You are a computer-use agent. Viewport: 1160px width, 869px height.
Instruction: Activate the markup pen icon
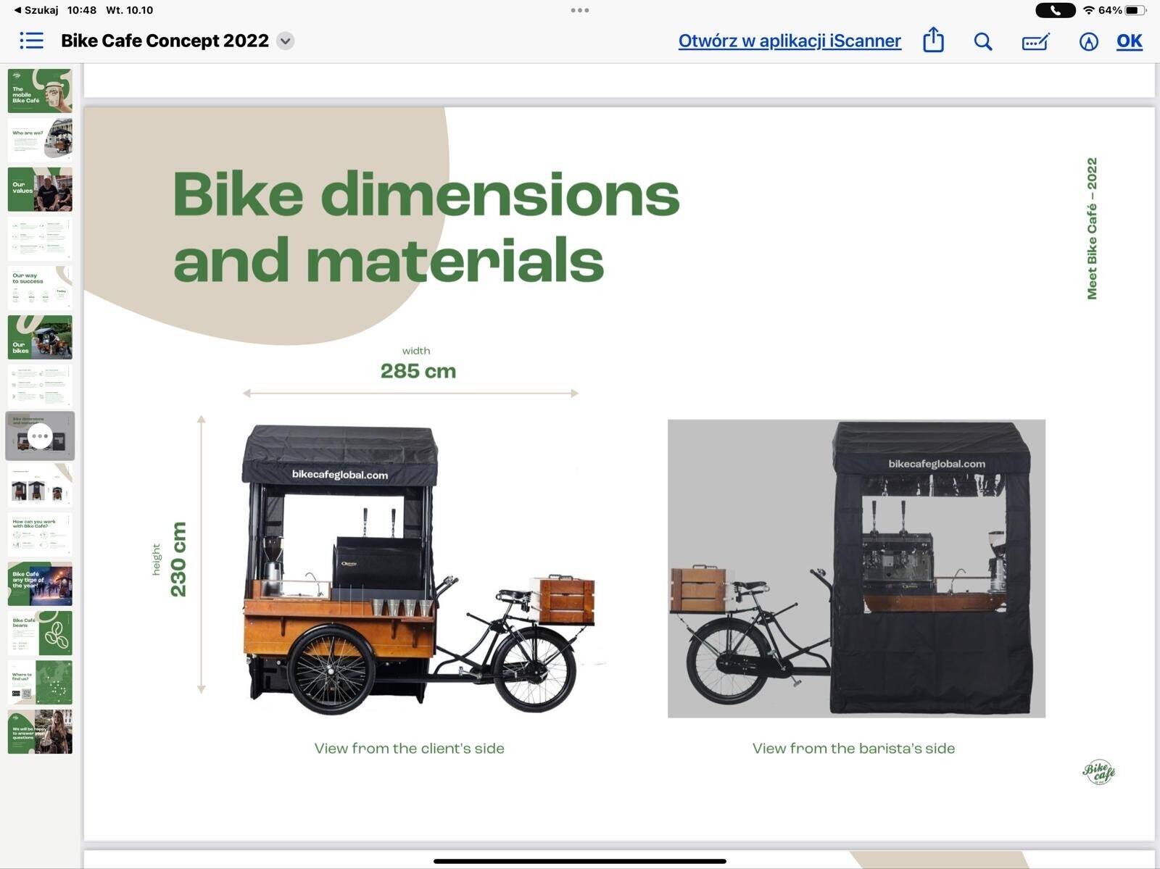tap(1088, 42)
